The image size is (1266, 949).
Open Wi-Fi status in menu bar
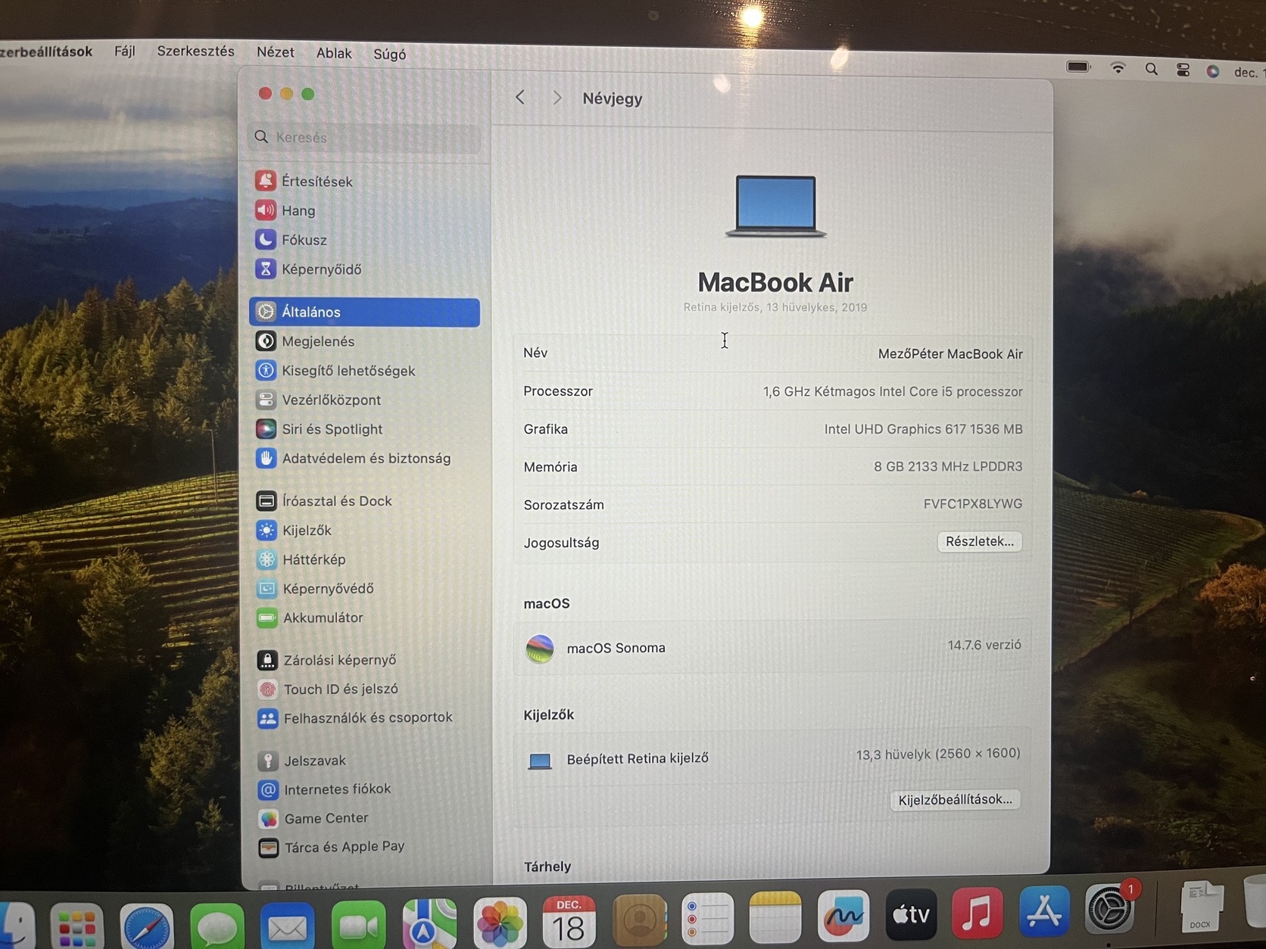tap(1118, 68)
